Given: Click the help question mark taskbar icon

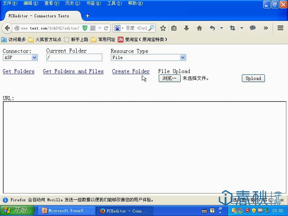Looking at the screenshot, I should point(212,211).
